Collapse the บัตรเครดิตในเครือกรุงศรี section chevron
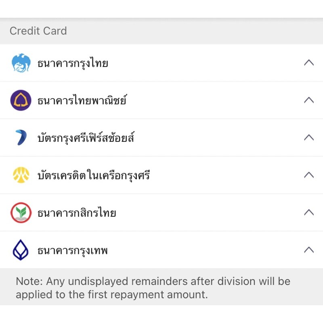Viewport: 323px width, 323px height. coord(308,175)
